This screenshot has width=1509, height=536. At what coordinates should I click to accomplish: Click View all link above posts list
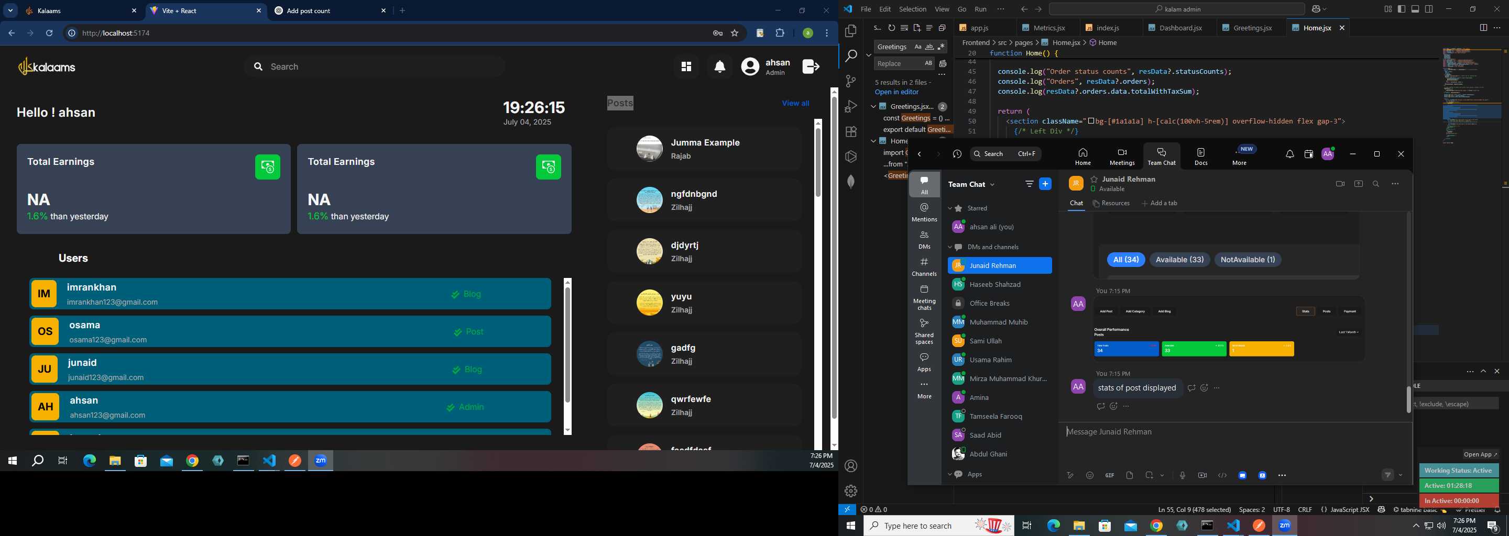pyautogui.click(x=795, y=104)
